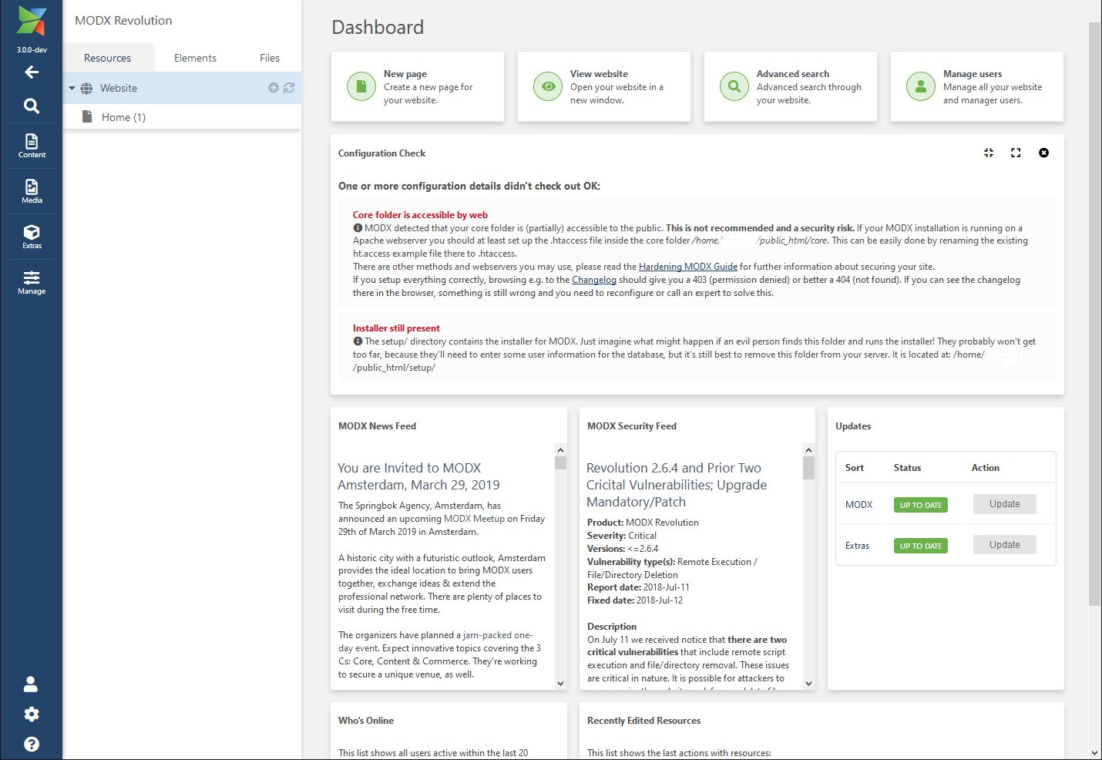Click the View website eye icon

(548, 86)
